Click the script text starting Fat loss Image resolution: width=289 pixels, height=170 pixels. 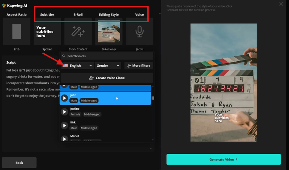[33, 83]
